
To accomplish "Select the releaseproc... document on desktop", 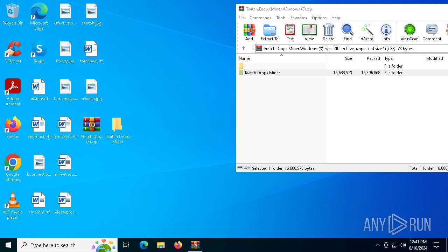I will [65, 203].
